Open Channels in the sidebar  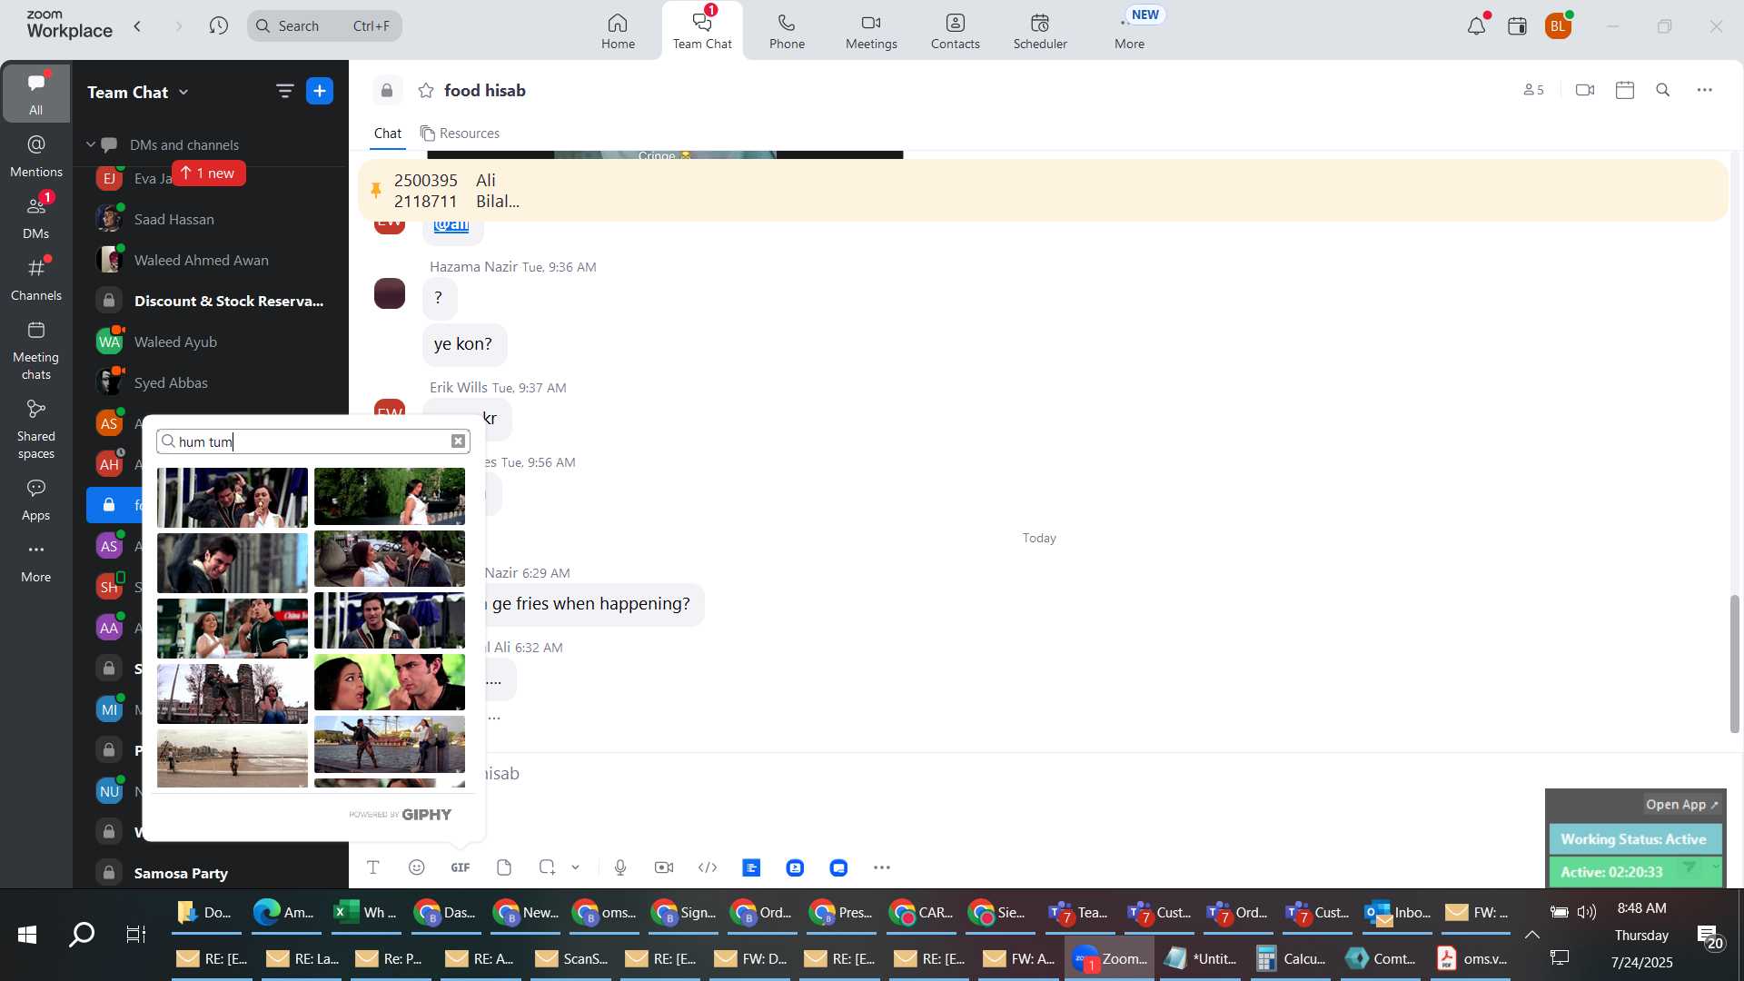[x=35, y=279]
